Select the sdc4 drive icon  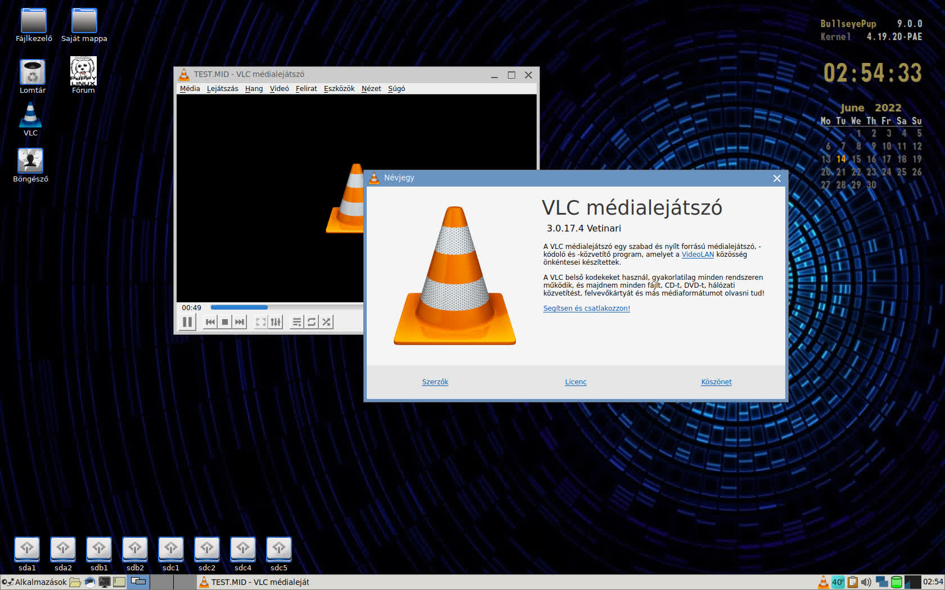click(x=243, y=554)
